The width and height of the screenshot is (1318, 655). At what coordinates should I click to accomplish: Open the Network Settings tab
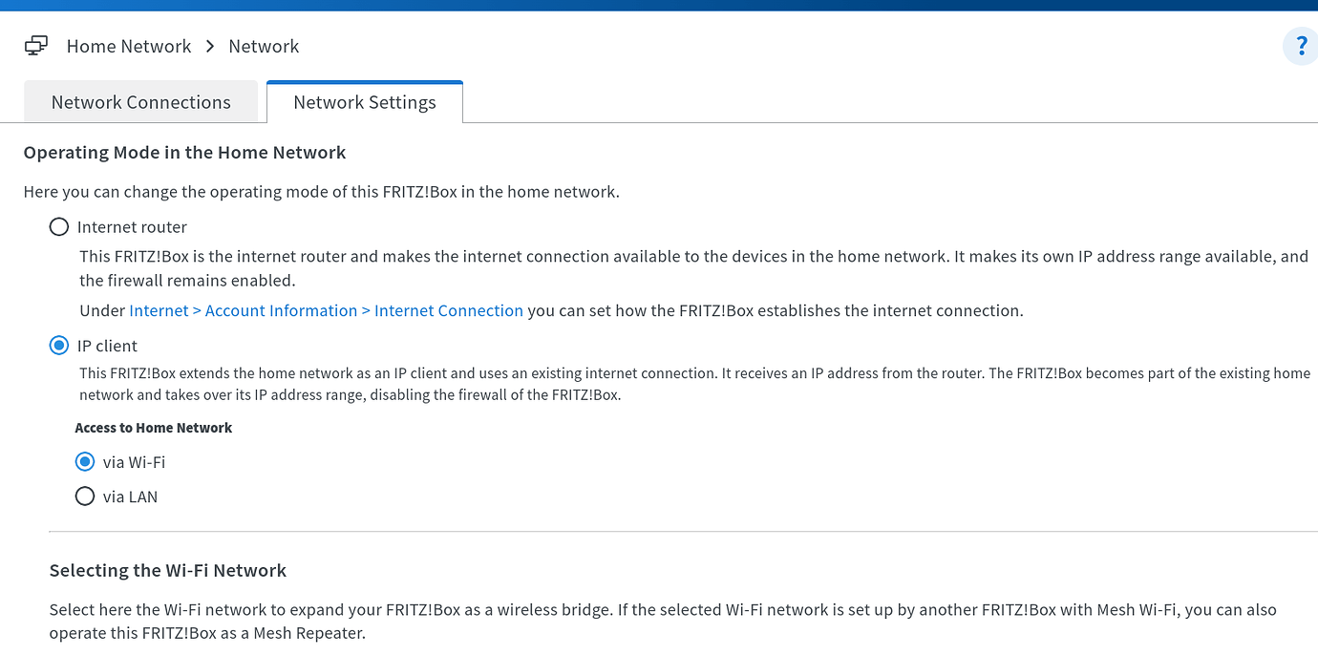(x=364, y=101)
